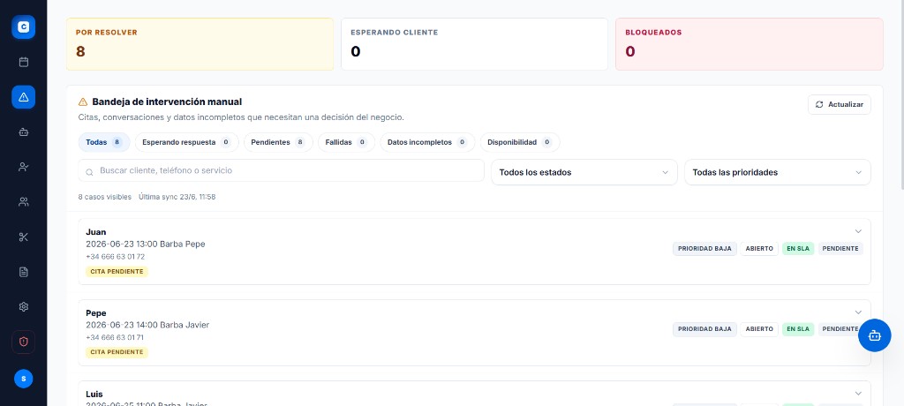Expand the Juan case chevron
The width and height of the screenshot is (904, 406).
(858, 231)
